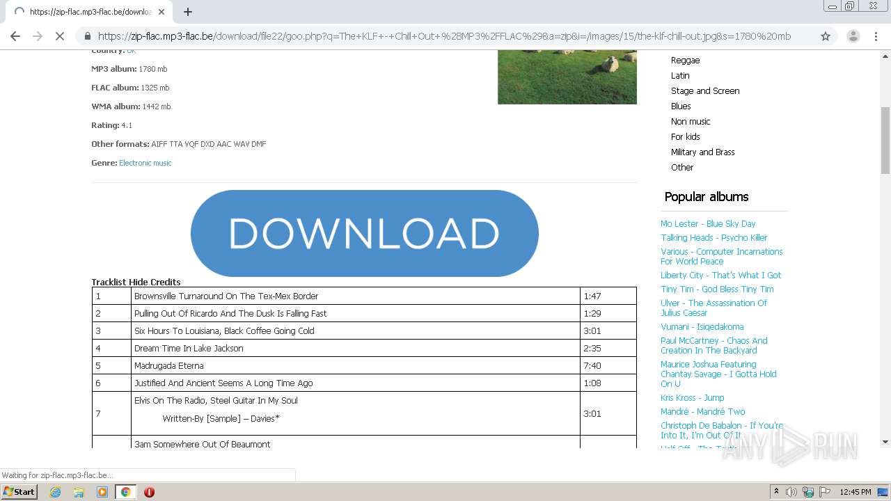This screenshot has width=891, height=501.
Task: Click the Tracklist Hide Credits heading
Action: [x=136, y=282]
